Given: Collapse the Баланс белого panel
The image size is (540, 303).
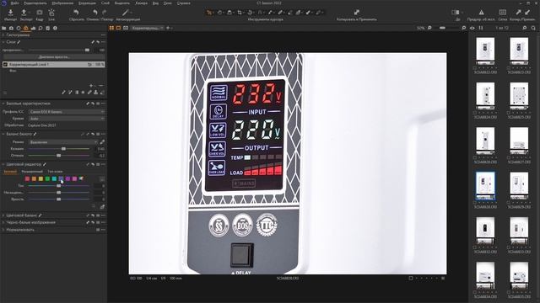Looking at the screenshot, I should coord(3,134).
